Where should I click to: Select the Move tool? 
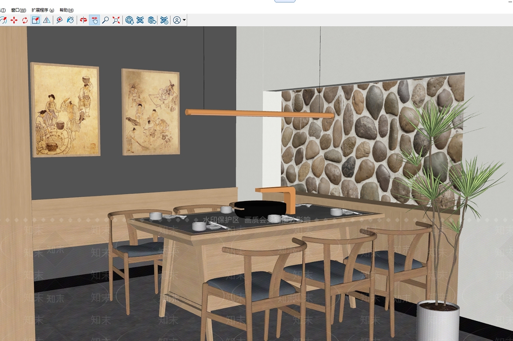pyautogui.click(x=14, y=20)
